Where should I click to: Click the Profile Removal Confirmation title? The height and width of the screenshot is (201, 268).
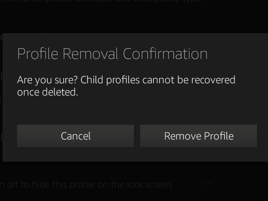112,54
